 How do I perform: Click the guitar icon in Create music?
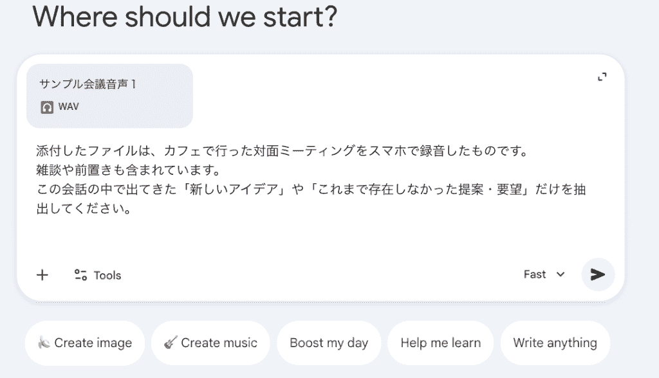171,343
